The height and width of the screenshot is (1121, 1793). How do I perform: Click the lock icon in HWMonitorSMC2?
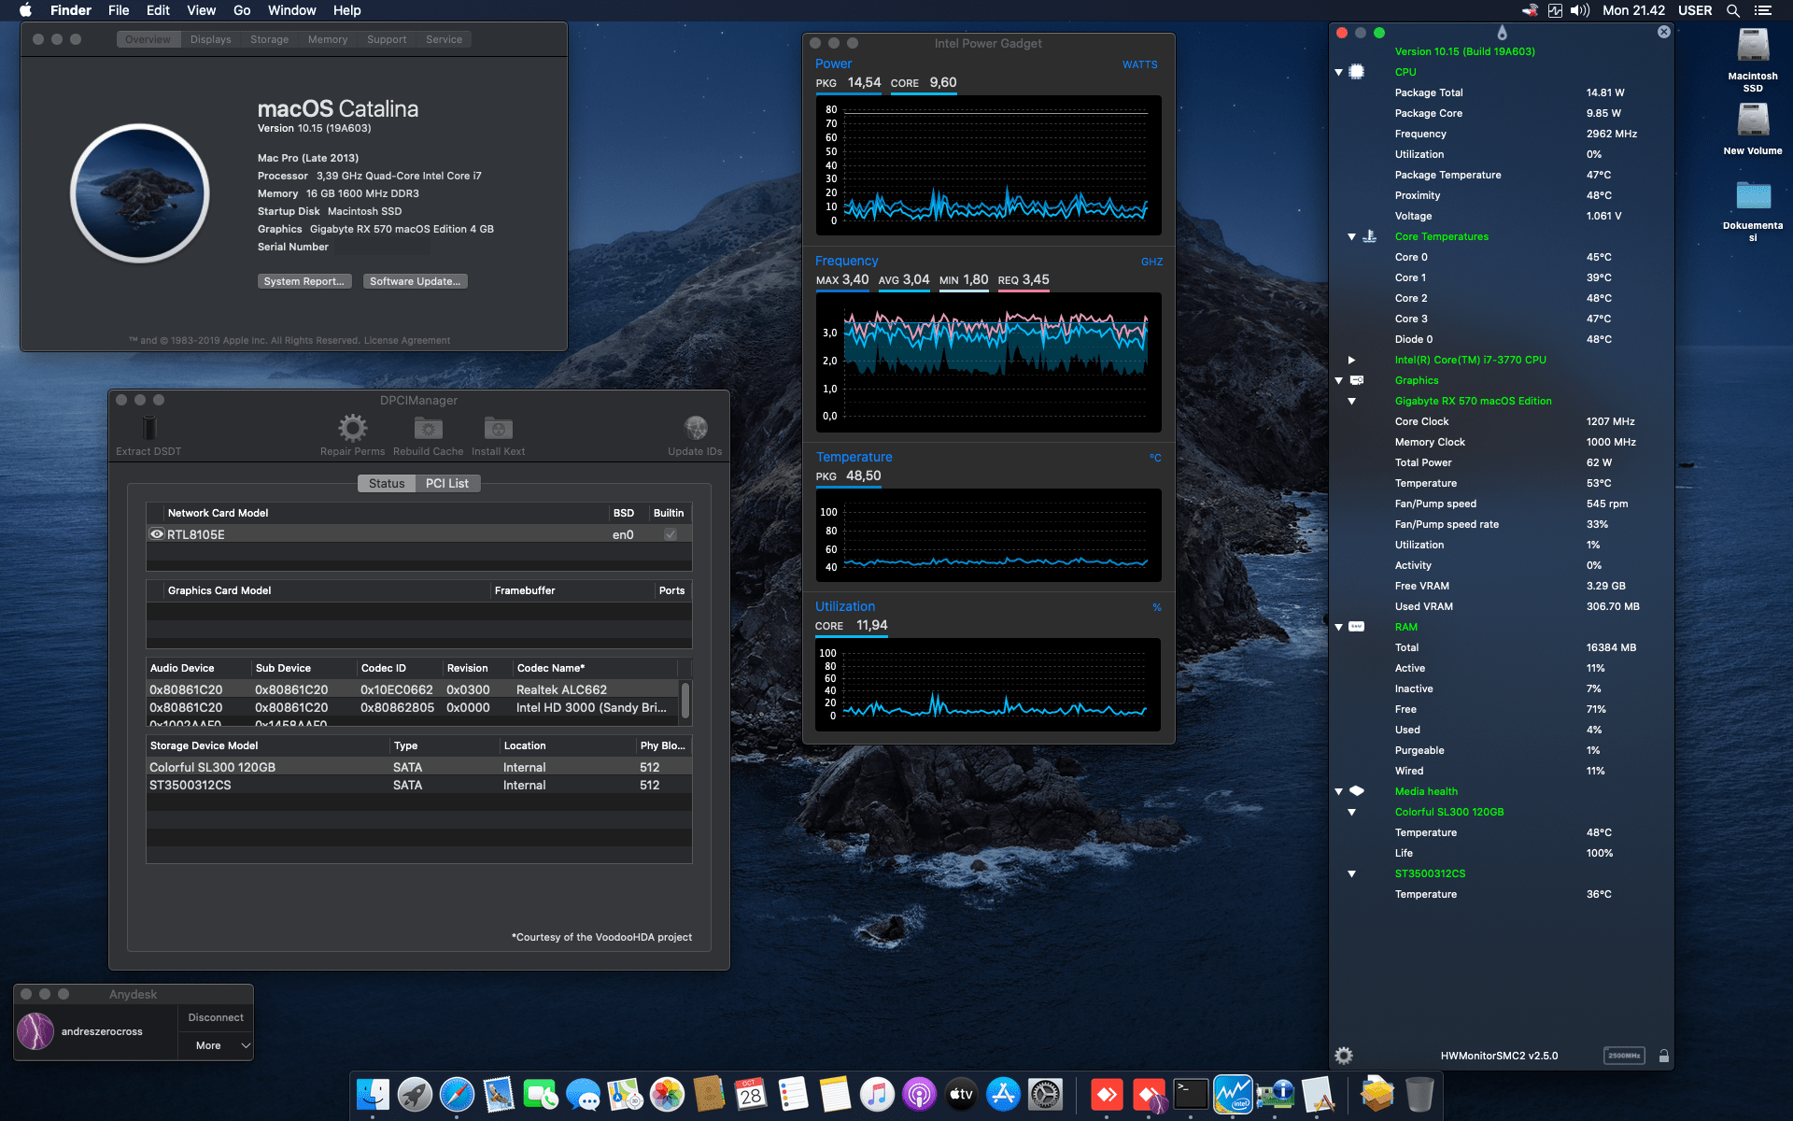click(1664, 1055)
